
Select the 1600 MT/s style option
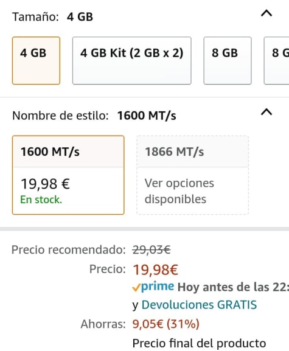point(68,175)
